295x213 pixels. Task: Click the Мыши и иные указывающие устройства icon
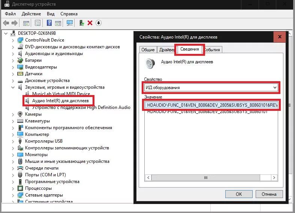(20, 161)
